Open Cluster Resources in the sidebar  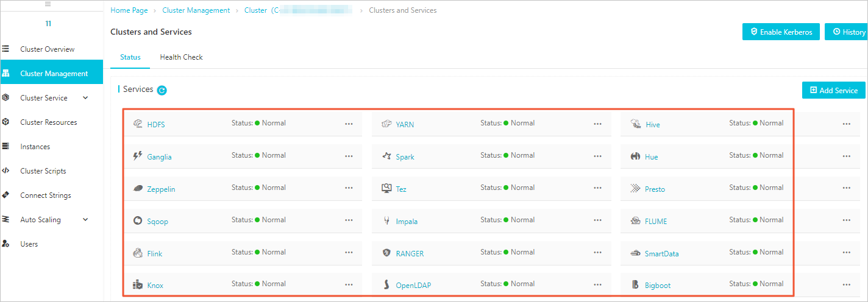coord(48,122)
